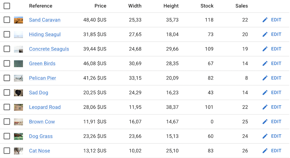Viewport: 290px width, 158px height.
Task: Select all rows with header checkbox
Action: coord(7,6)
